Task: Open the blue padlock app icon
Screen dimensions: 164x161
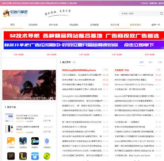Action: click(x=35, y=156)
